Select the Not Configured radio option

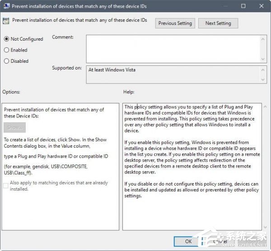[x=6, y=39]
